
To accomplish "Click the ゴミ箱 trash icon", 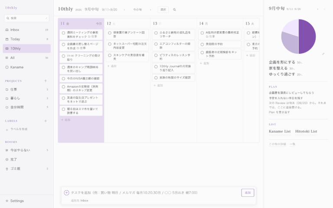I will click(7, 169).
